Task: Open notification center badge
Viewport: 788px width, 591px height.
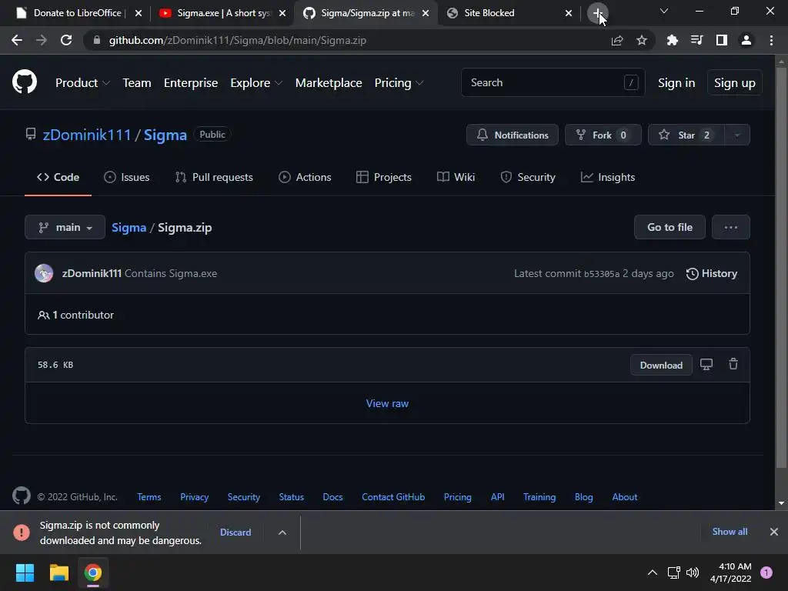Action: point(766,573)
